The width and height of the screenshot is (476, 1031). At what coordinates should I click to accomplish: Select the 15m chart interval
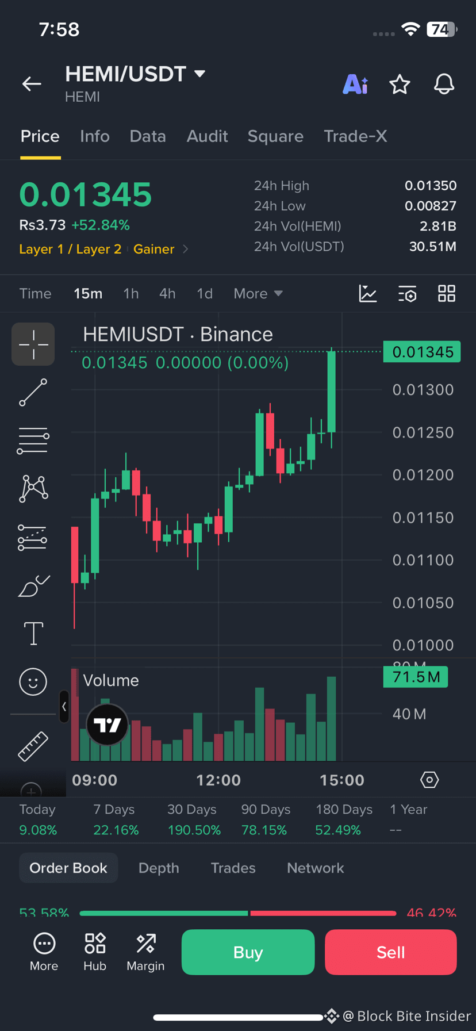click(x=88, y=294)
